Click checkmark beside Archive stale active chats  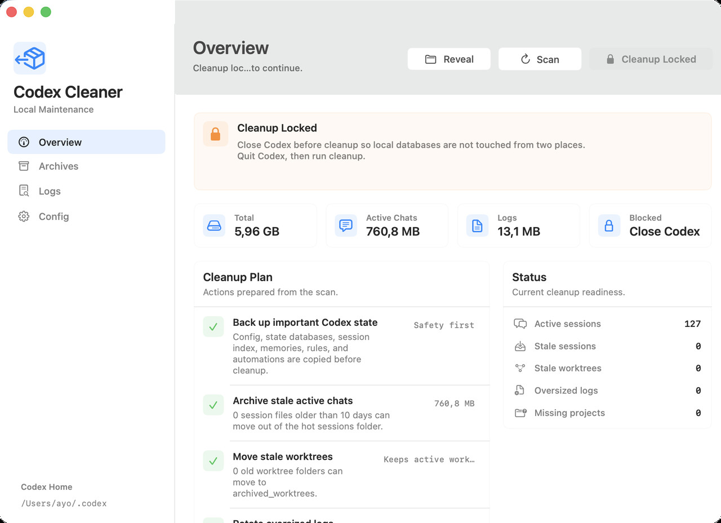point(213,405)
